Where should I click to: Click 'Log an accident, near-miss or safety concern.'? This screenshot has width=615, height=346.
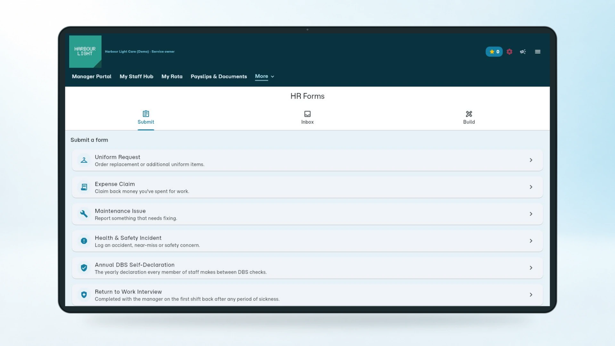[x=147, y=245]
